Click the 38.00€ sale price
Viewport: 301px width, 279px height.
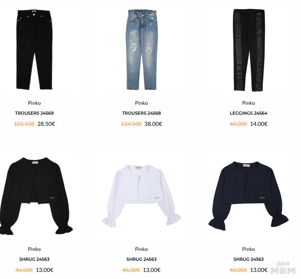click(154, 124)
